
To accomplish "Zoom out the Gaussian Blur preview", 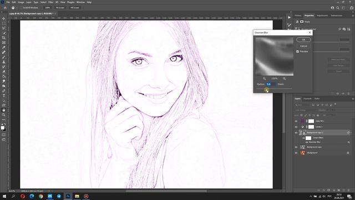I will [264, 78].
